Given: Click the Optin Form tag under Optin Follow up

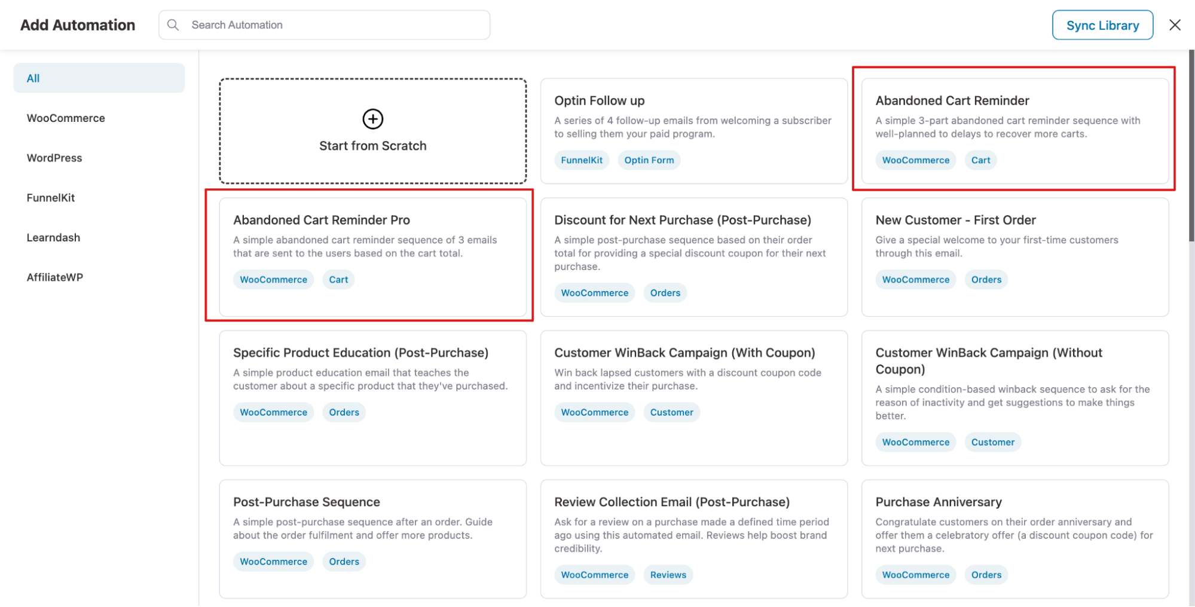Looking at the screenshot, I should coord(649,160).
